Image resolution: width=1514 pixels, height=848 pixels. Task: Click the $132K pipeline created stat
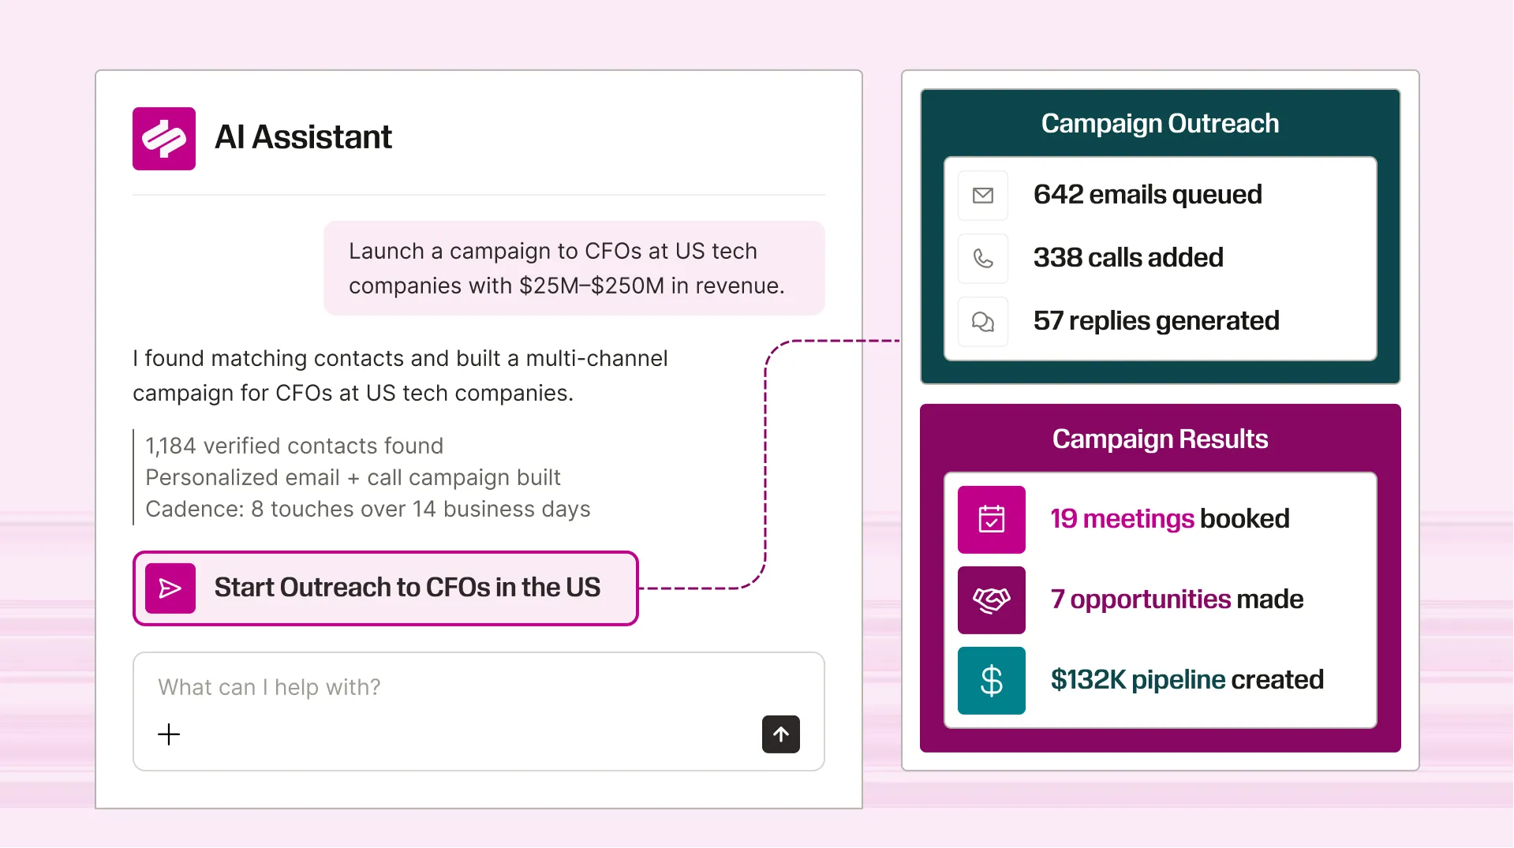point(1186,680)
